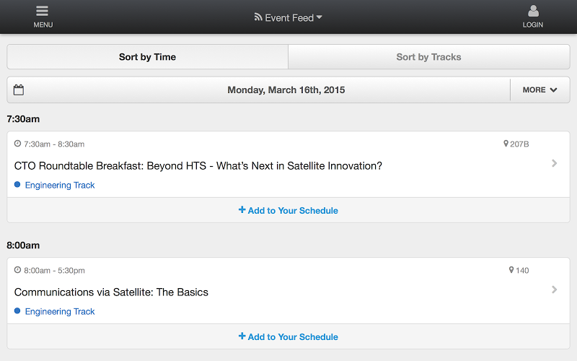577x361 pixels.
Task: Click the clock icon next to 7:30am - 8:30am
Action: 17,144
